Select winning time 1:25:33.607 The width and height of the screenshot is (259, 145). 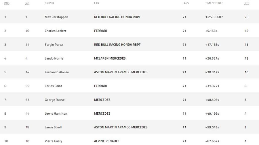214,17
